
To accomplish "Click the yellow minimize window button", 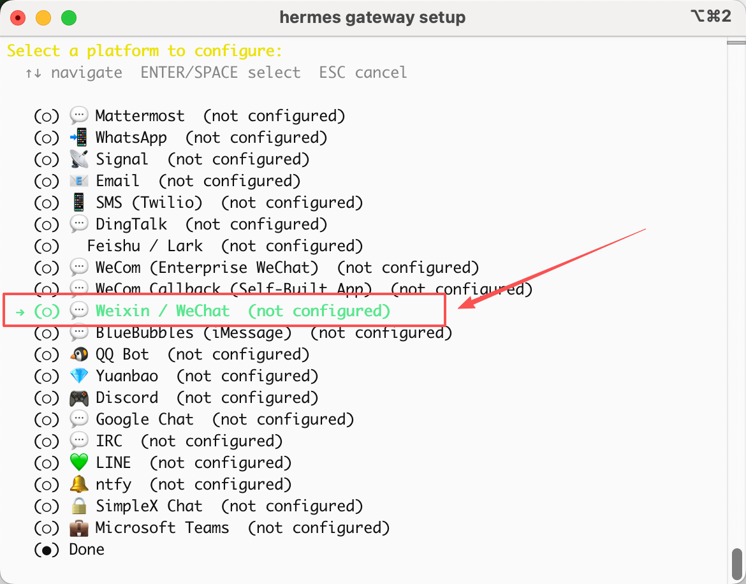I will click(x=43, y=18).
